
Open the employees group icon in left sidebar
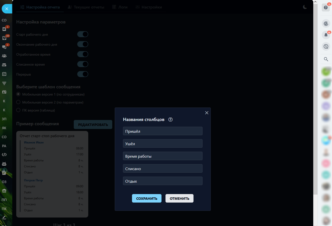click(x=4, y=56)
